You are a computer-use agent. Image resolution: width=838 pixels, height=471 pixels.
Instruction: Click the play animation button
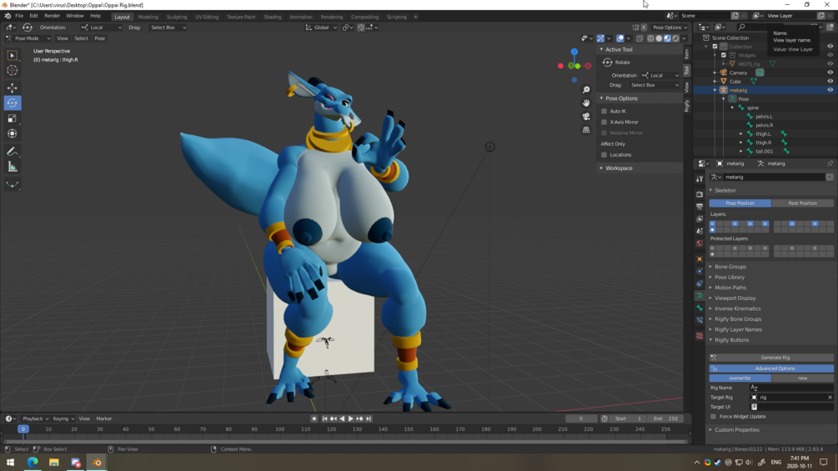(350, 418)
